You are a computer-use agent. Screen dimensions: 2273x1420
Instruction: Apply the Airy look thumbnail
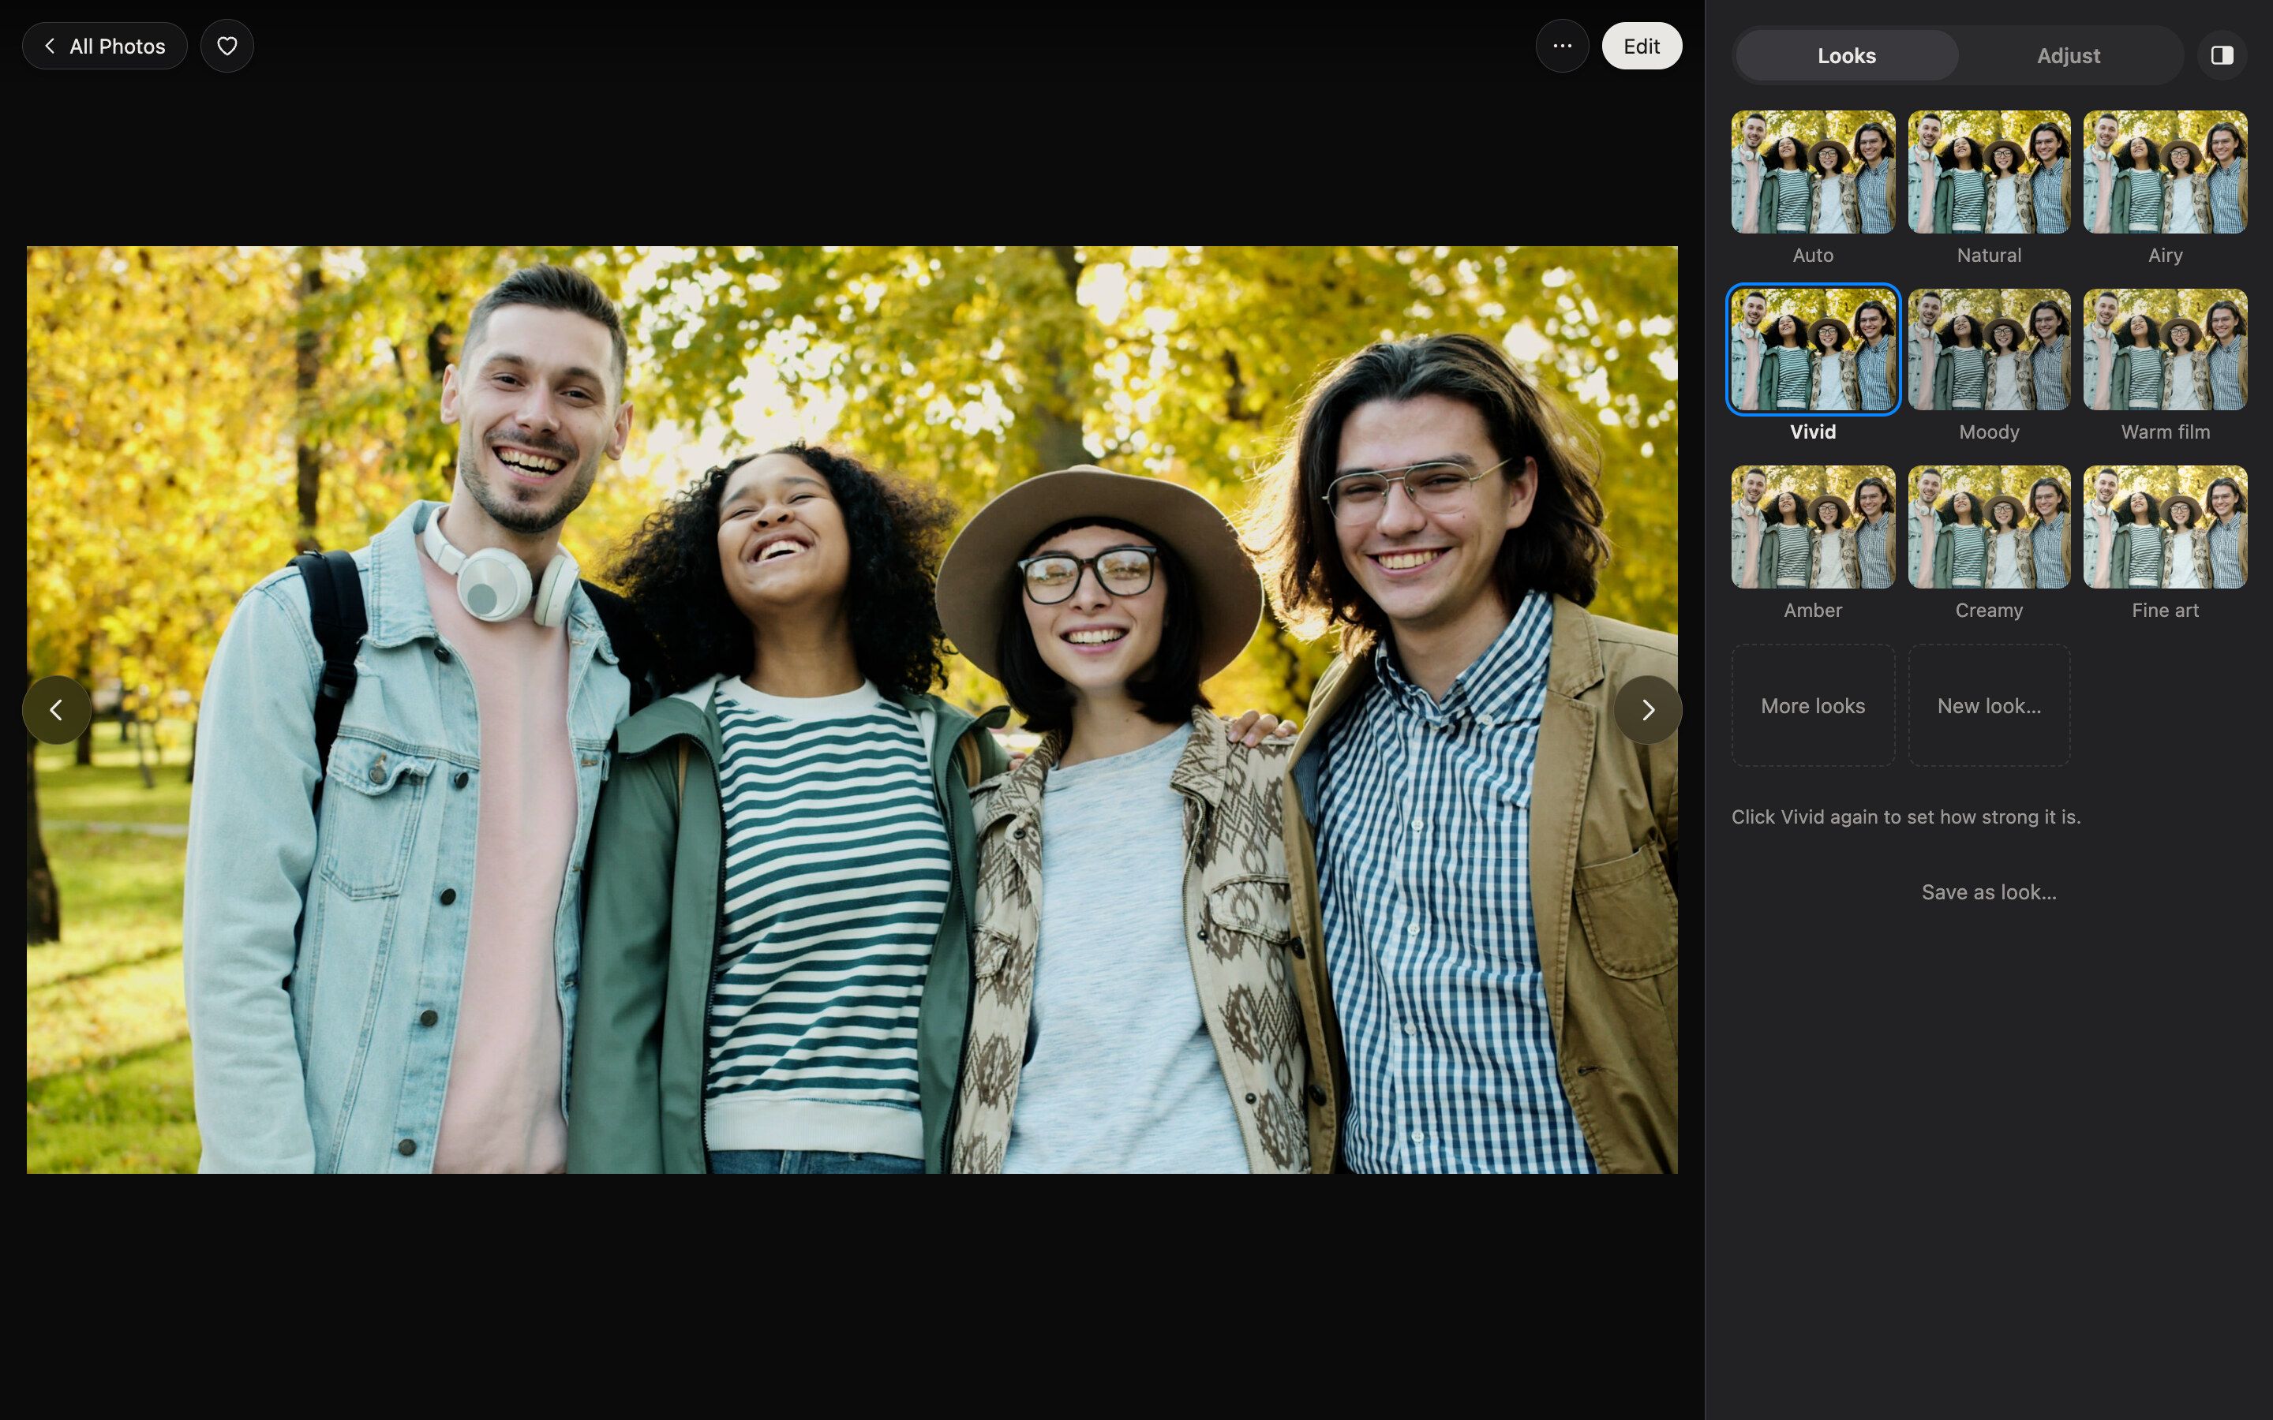pyautogui.click(x=2165, y=172)
